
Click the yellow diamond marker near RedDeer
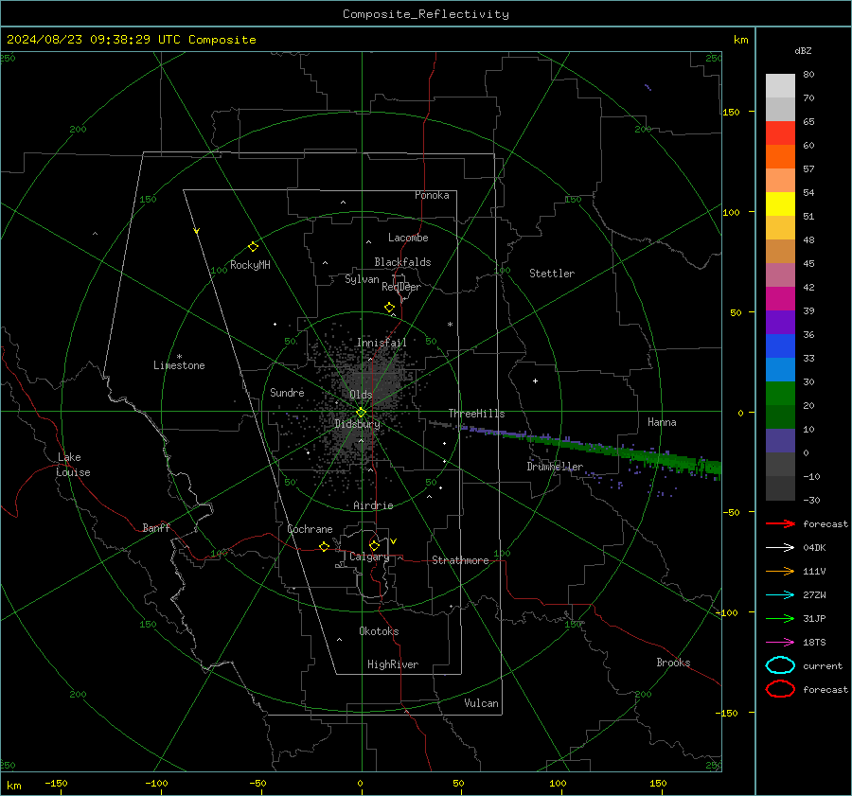click(x=389, y=308)
